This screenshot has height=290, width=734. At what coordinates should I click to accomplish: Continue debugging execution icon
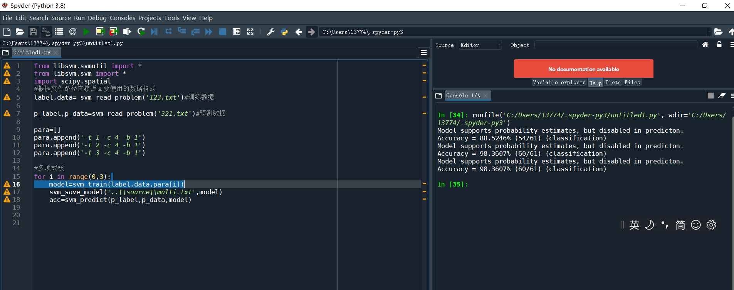point(209,32)
